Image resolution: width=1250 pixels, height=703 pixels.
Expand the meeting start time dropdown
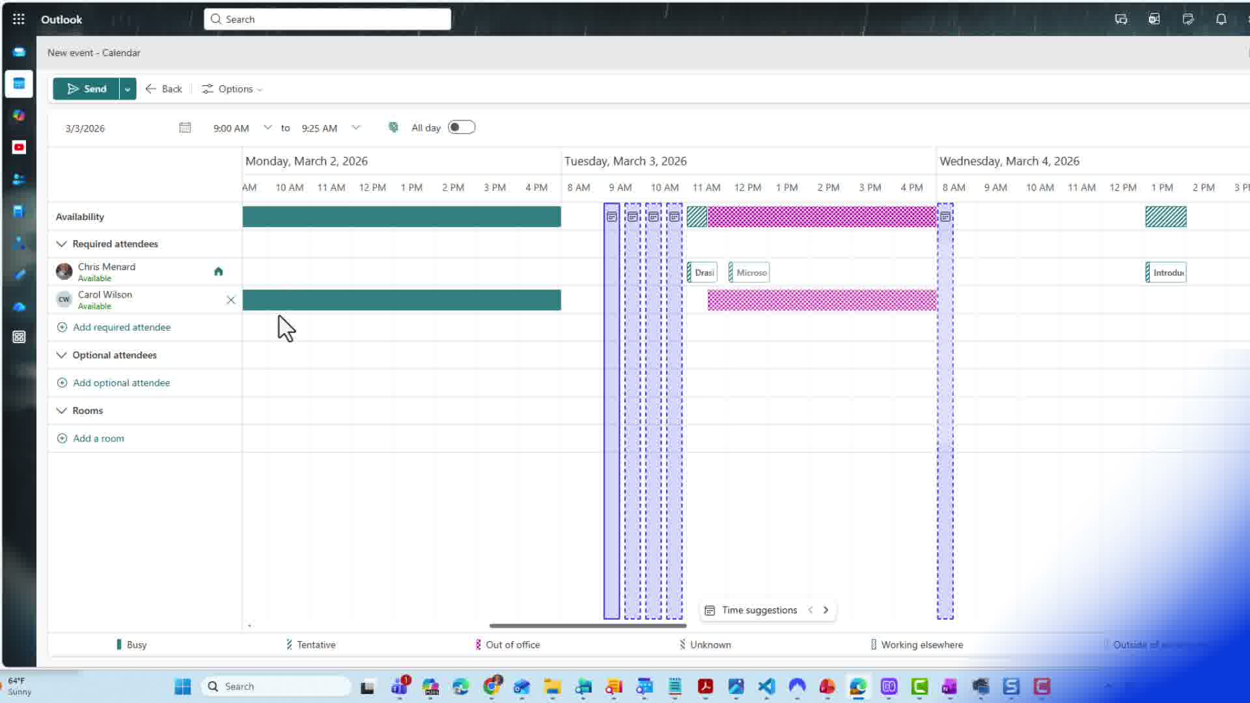tap(268, 127)
